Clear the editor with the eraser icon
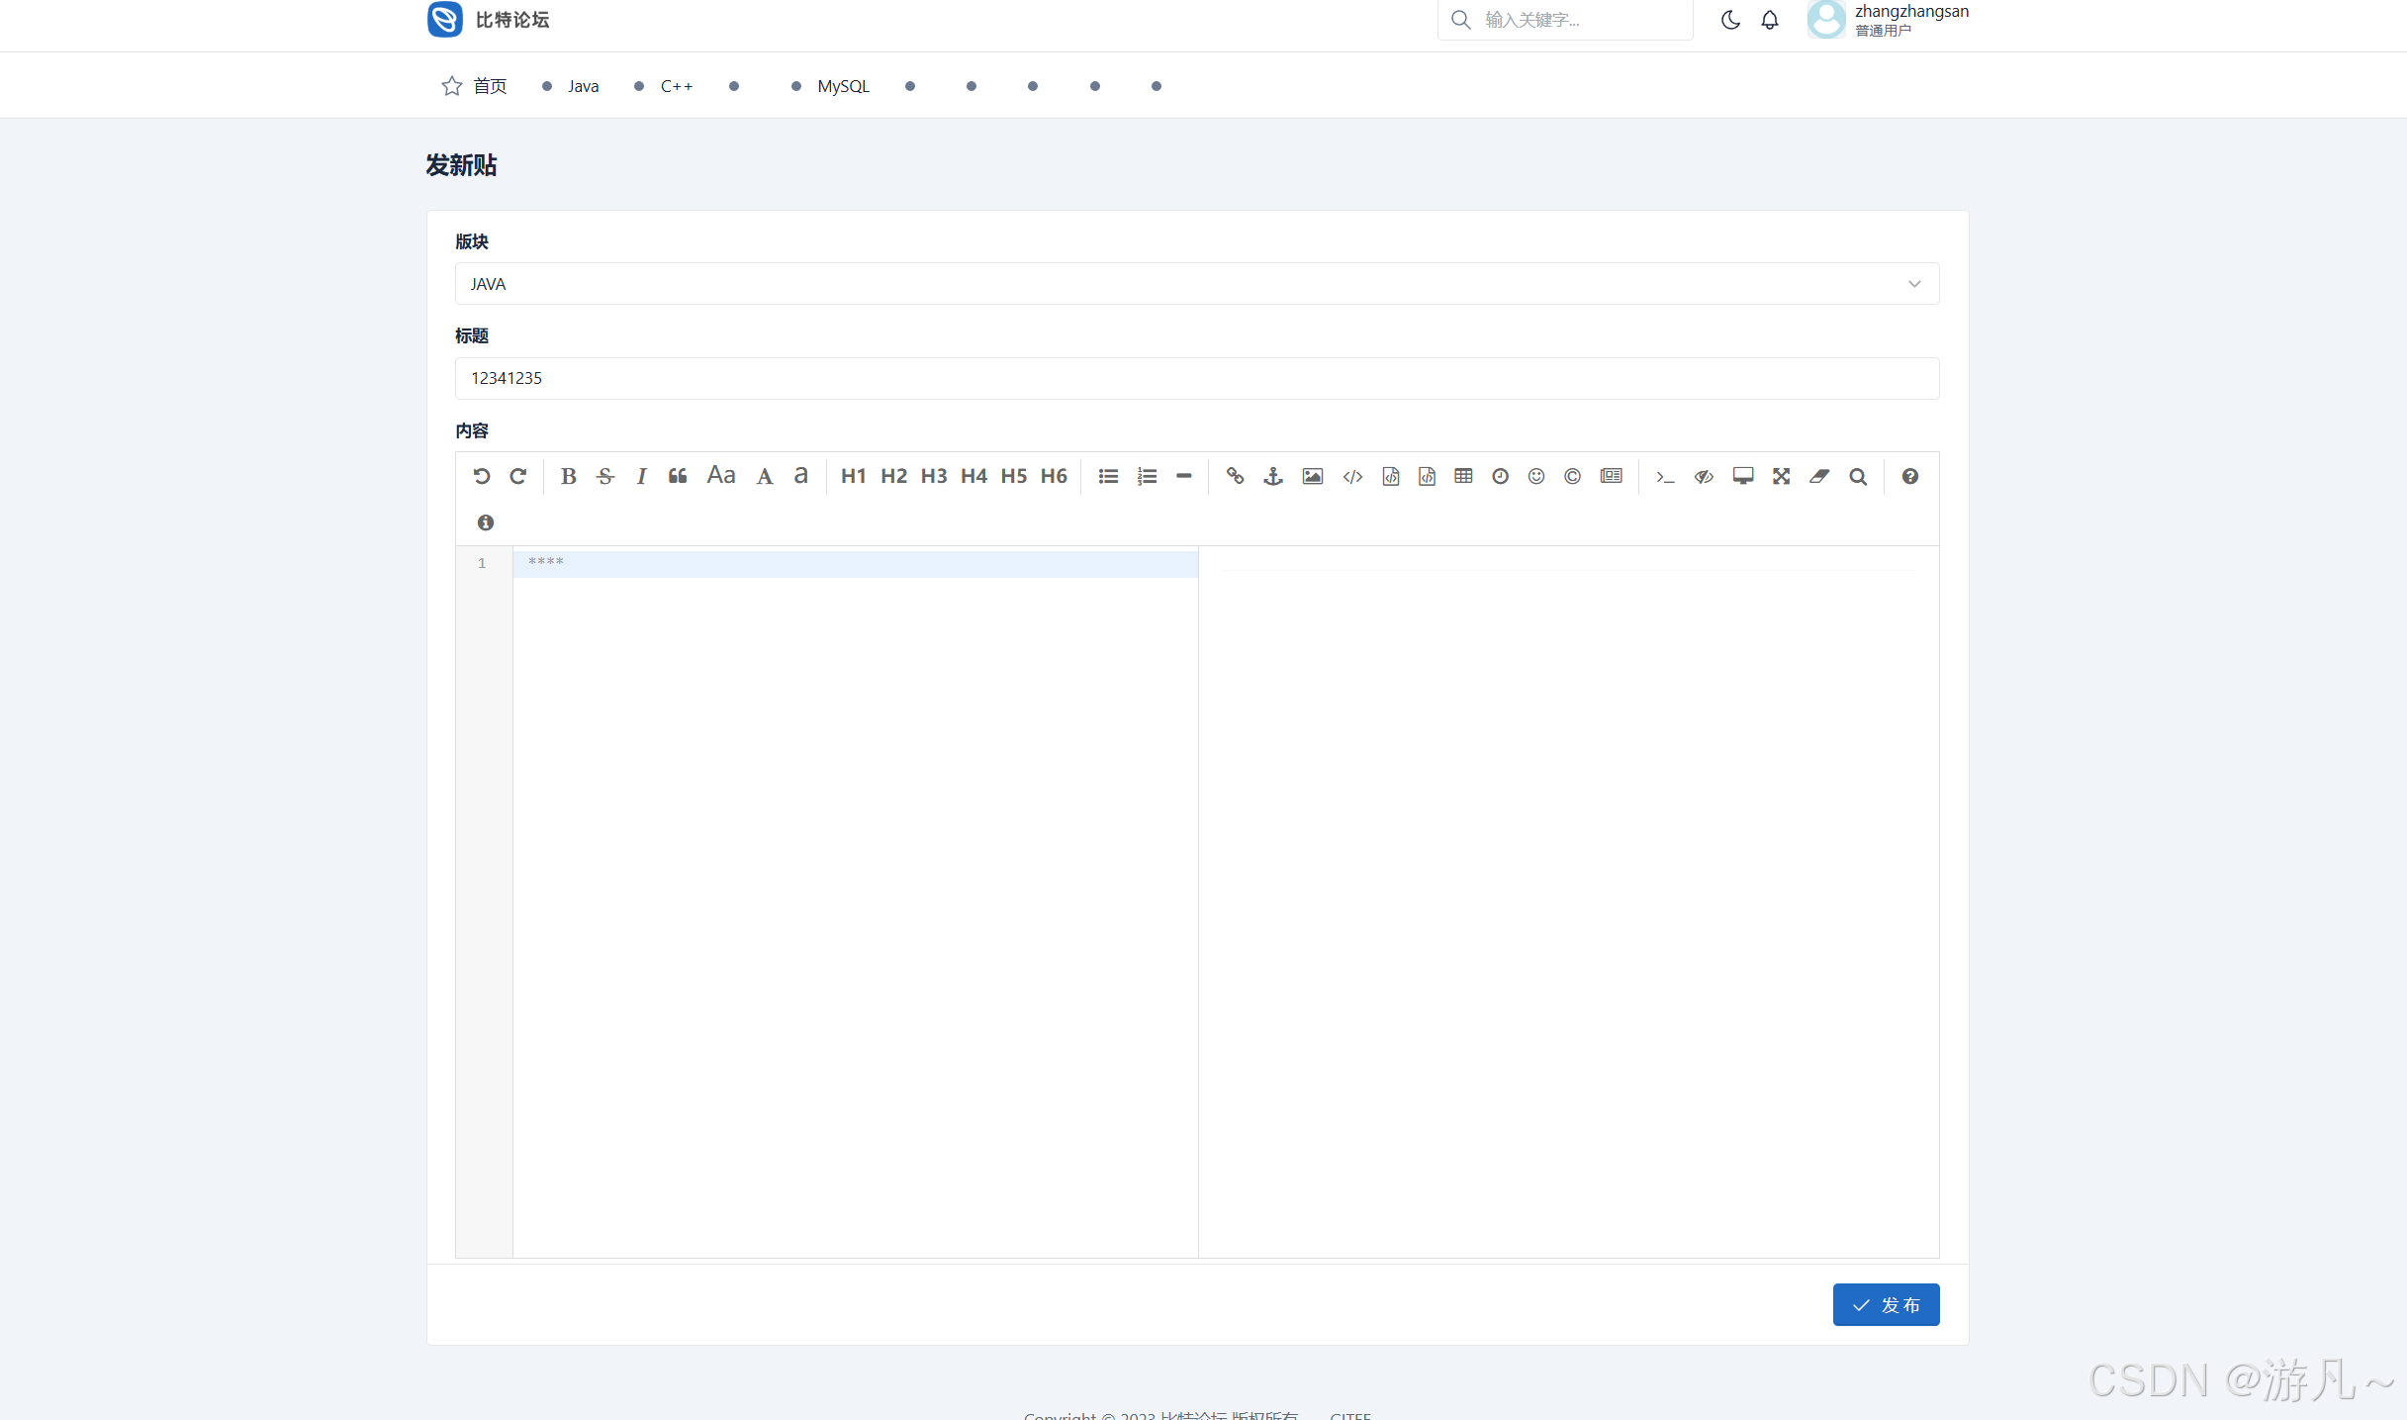2407x1420 pixels. click(x=1818, y=476)
